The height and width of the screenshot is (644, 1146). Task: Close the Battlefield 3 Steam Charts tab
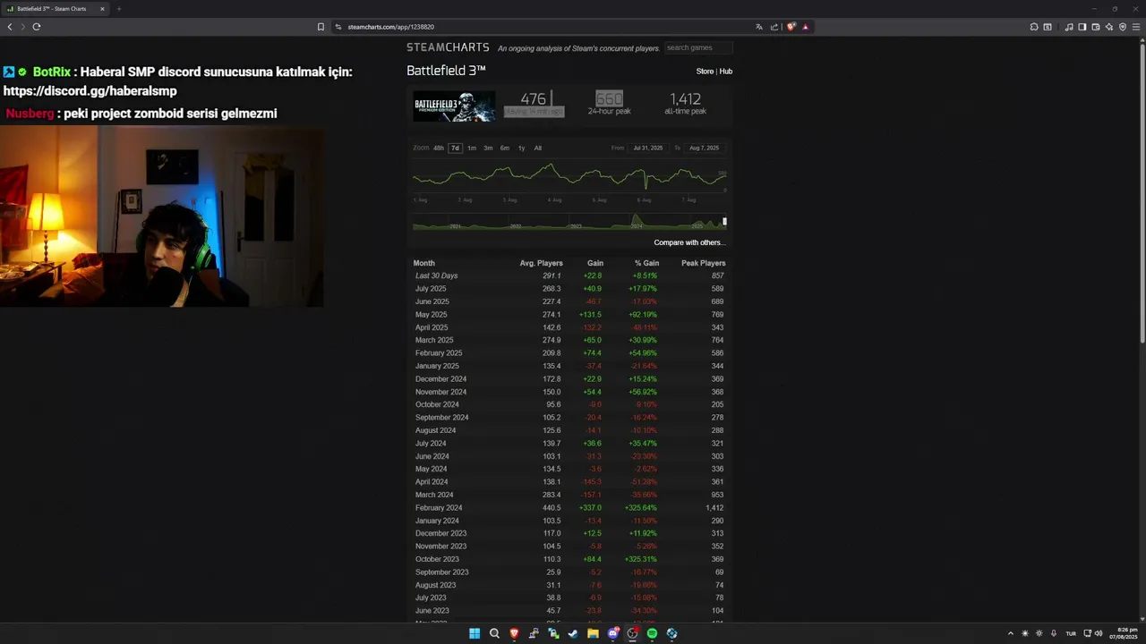[102, 9]
